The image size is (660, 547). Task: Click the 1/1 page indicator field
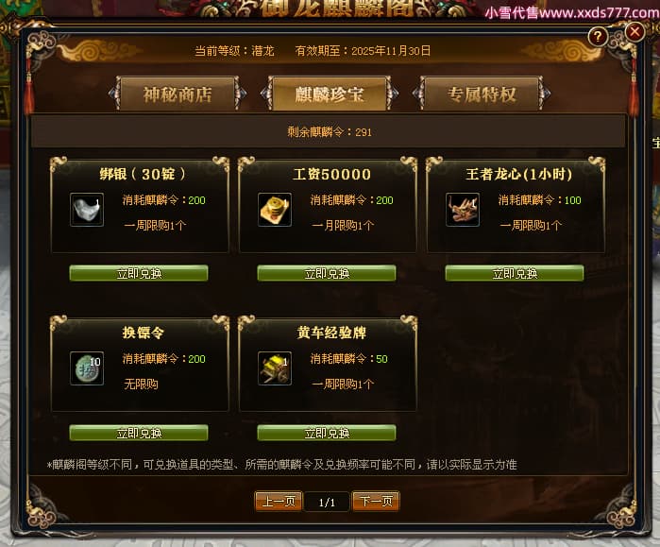coord(327,502)
